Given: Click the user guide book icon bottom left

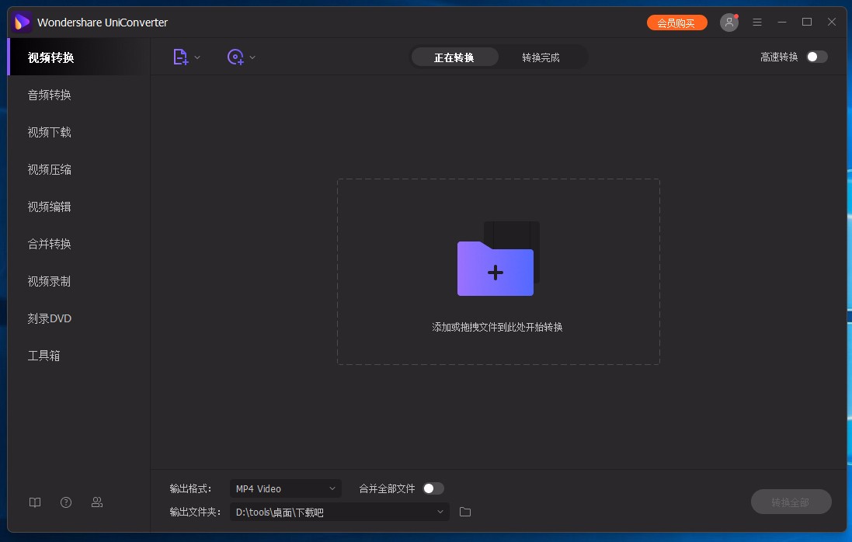Looking at the screenshot, I should click(34, 502).
